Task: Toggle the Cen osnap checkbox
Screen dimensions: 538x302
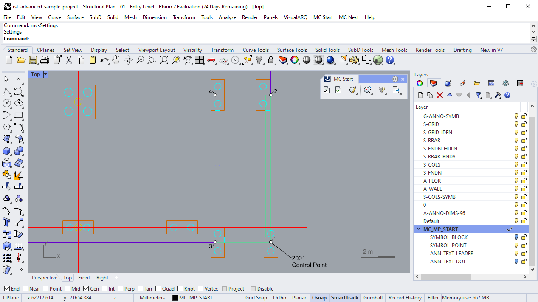Action: point(86,289)
